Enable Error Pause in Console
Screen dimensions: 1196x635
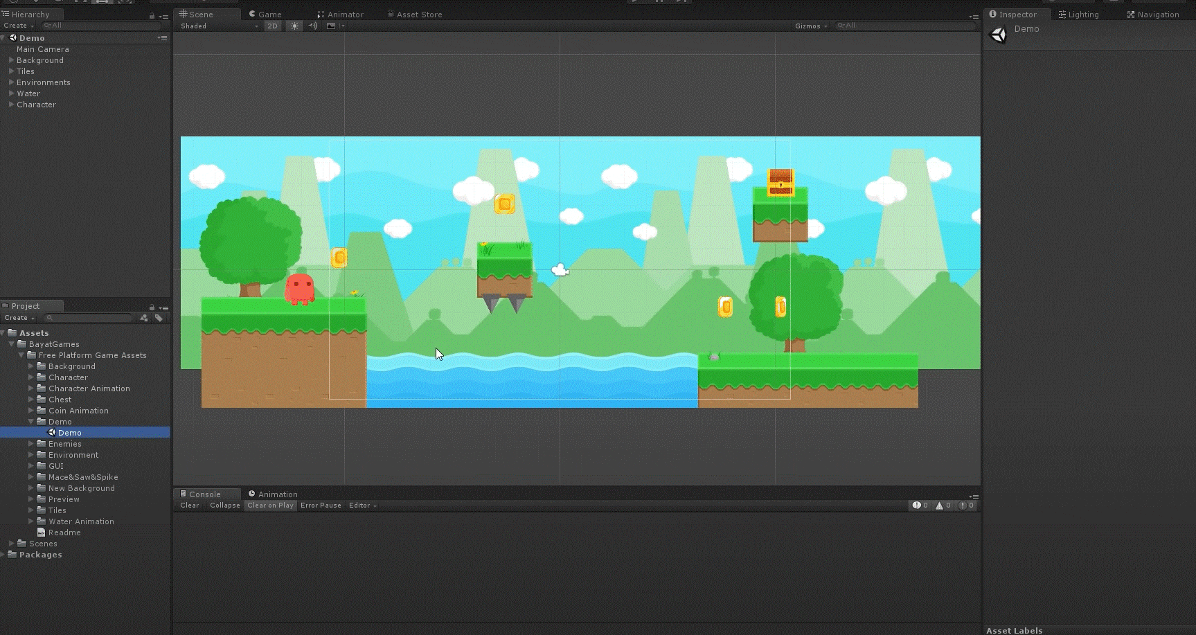tap(321, 506)
